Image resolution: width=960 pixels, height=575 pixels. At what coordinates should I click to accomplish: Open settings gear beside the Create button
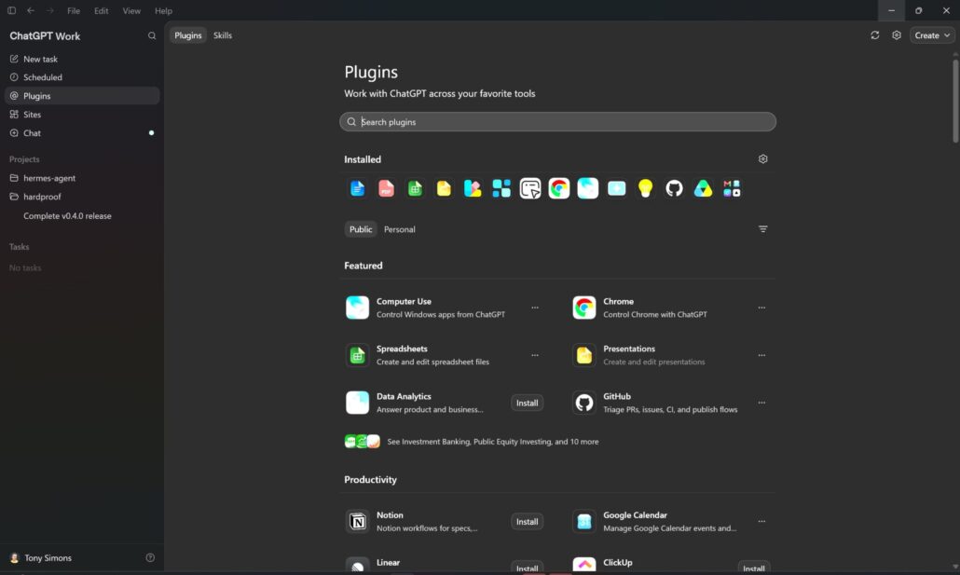[897, 35]
